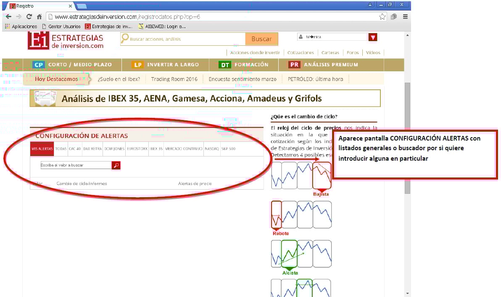Open Corto / Medio Plazo menu

[72, 65]
